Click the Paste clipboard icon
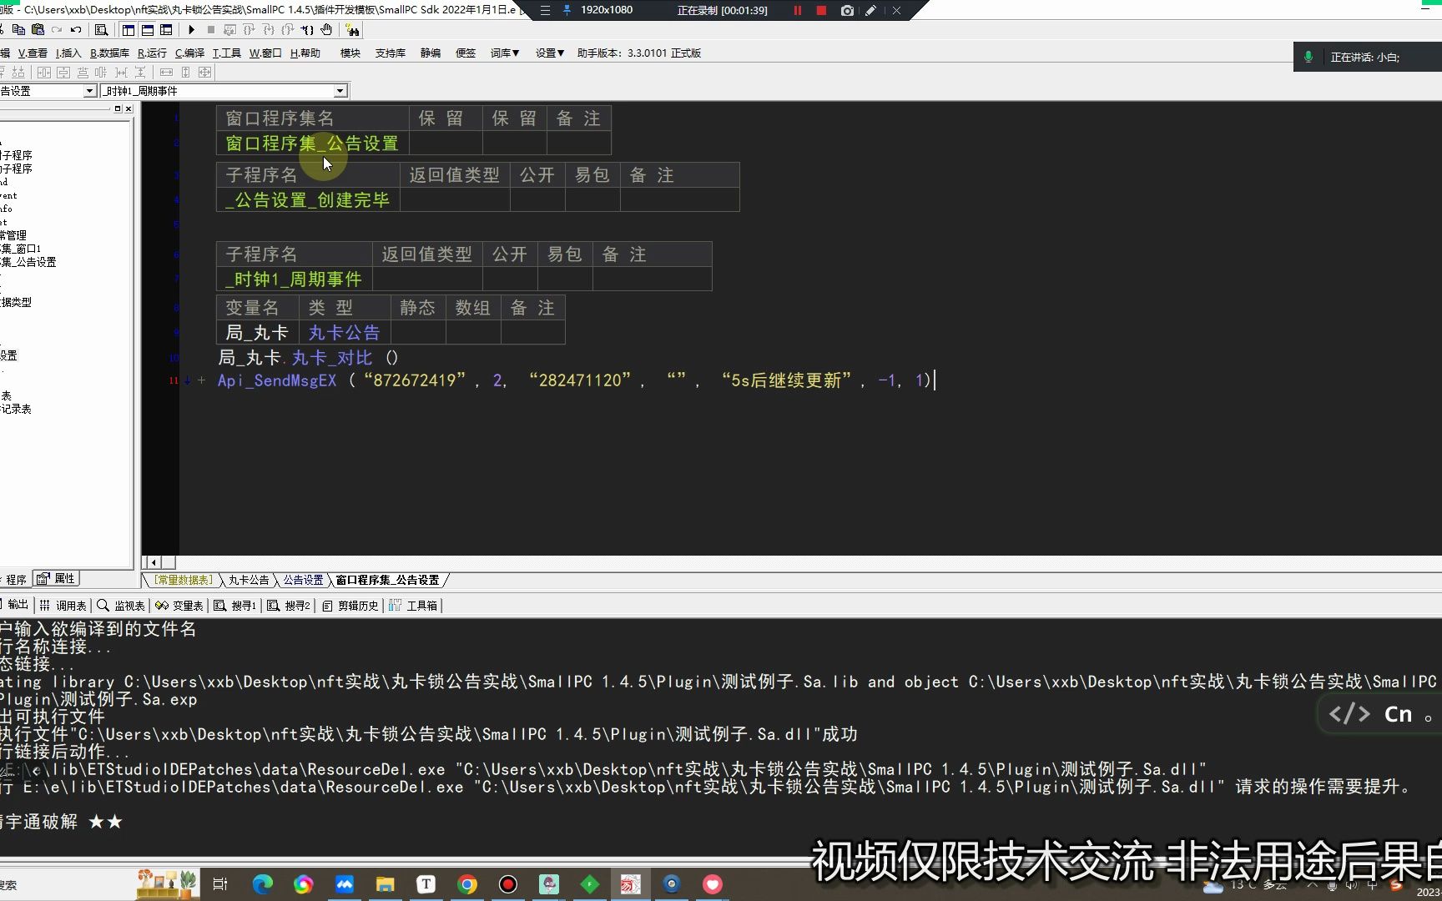 pyautogui.click(x=38, y=30)
